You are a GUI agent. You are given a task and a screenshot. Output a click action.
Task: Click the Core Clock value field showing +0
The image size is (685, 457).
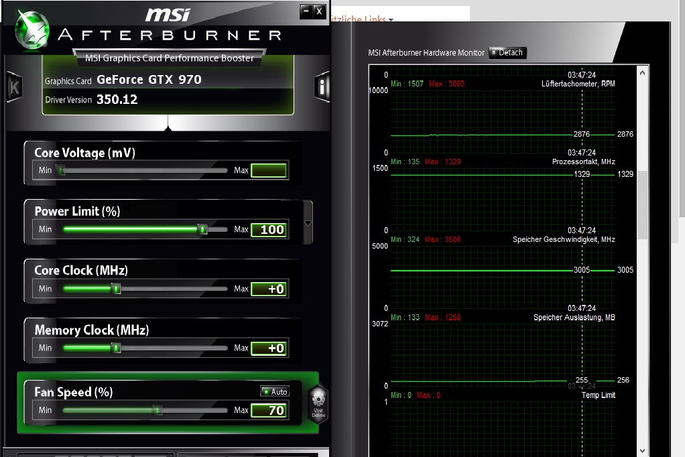pos(269,289)
